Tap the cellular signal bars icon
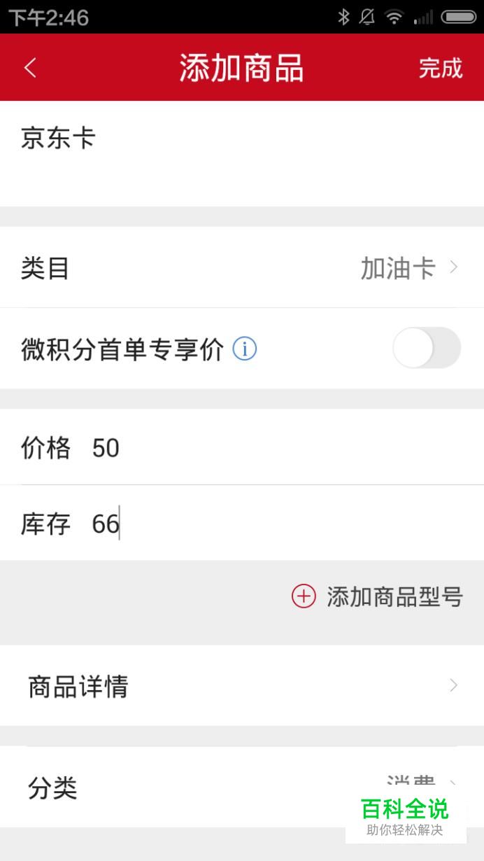Viewport: 484px width, 861px height. tap(423, 17)
